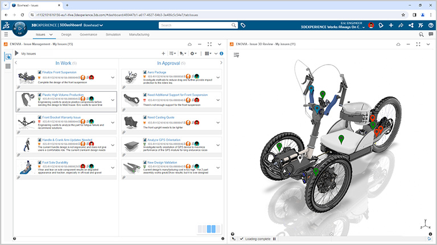Click the column position indicator bar

(x=208, y=229)
